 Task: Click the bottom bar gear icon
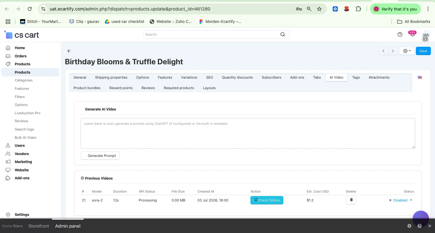point(410,226)
